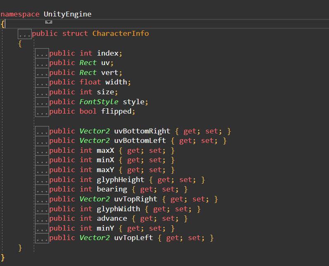Click the 'style' field name

click(x=134, y=102)
